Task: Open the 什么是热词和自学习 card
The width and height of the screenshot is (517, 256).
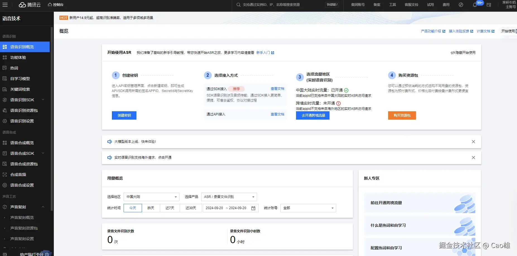Action: click(420, 226)
